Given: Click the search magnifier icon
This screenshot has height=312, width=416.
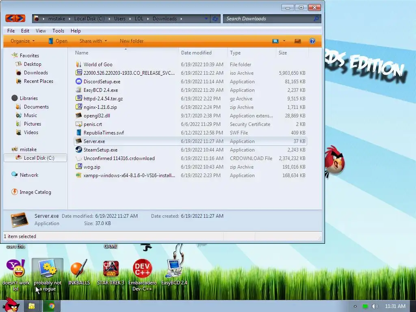Looking at the screenshot, I should (x=316, y=19).
